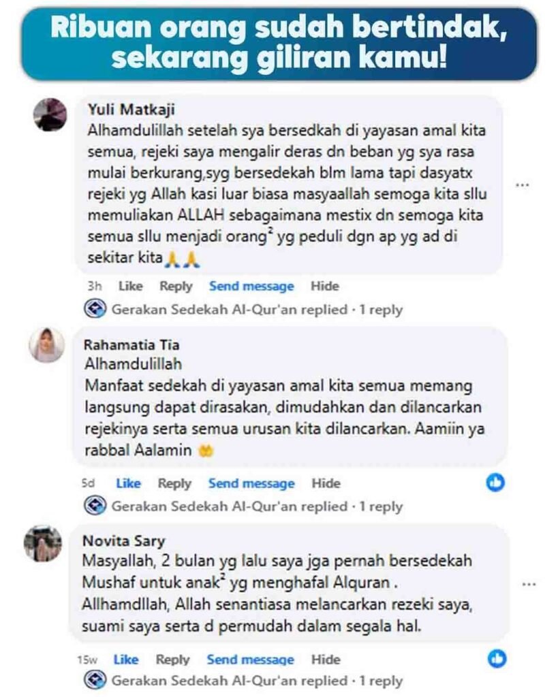This screenshot has width=558, height=697.
Task: Click thumbs-up reaction icon on Rahamatia's comment
Action: [x=495, y=483]
